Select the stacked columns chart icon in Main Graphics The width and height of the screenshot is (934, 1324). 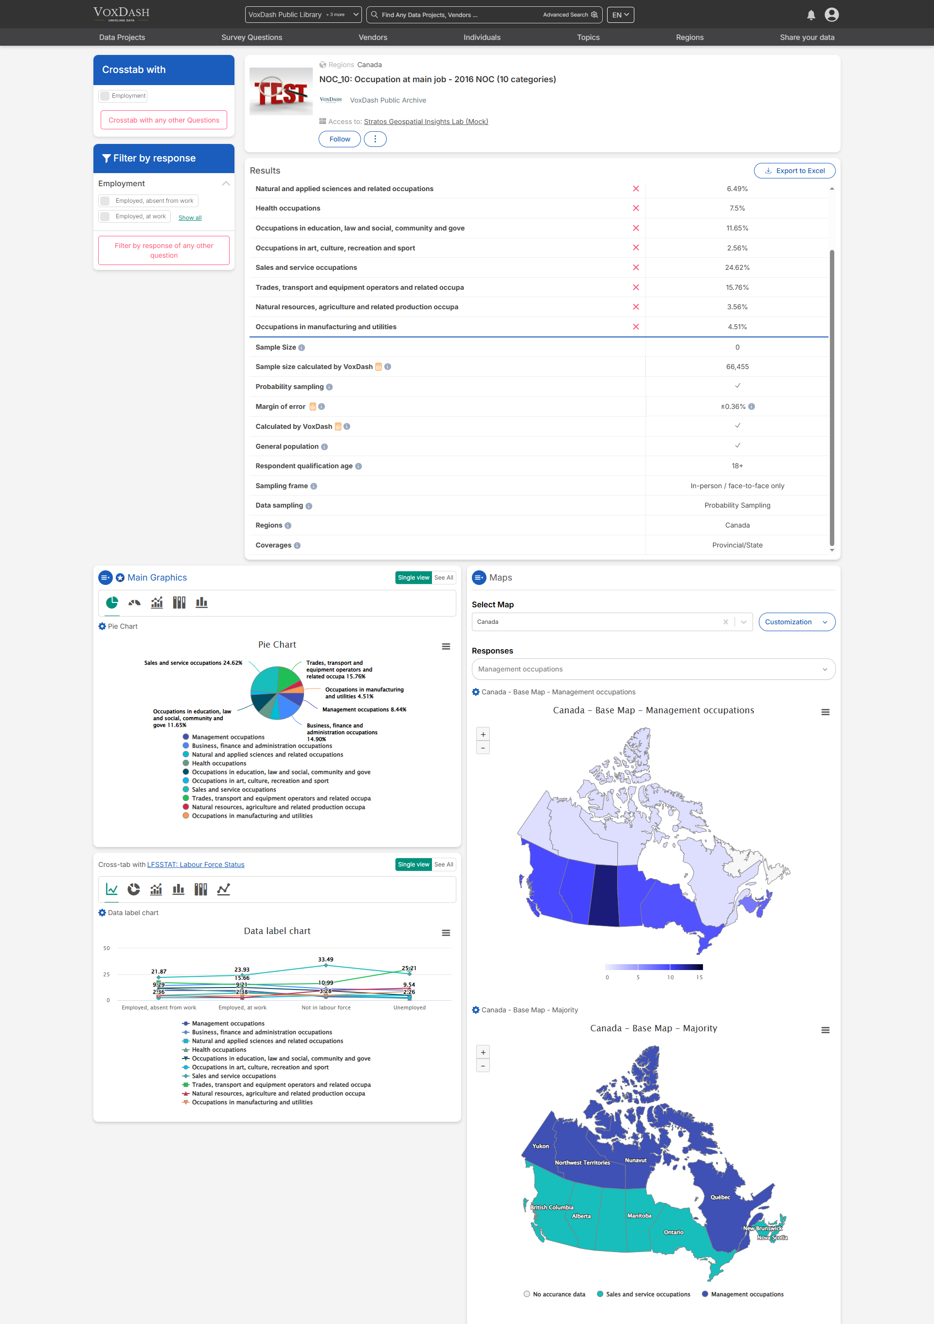179,602
